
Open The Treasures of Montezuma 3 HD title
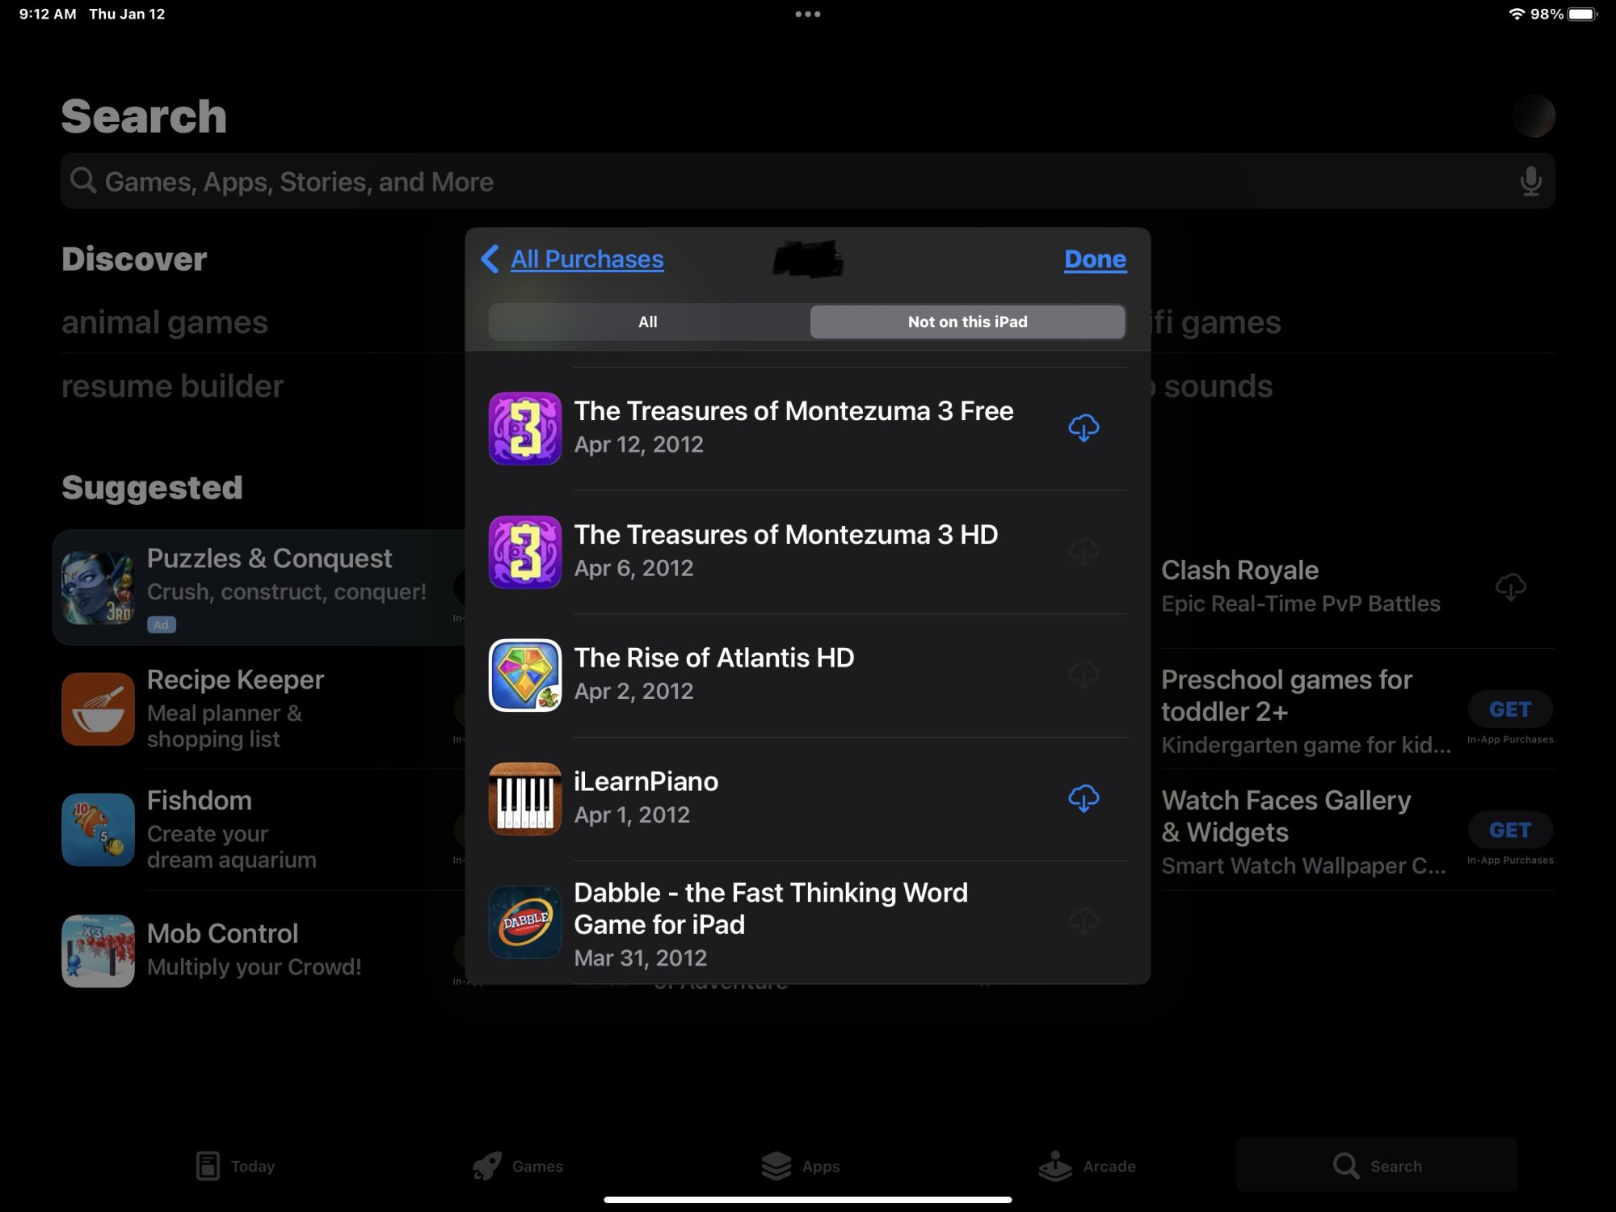(x=785, y=534)
